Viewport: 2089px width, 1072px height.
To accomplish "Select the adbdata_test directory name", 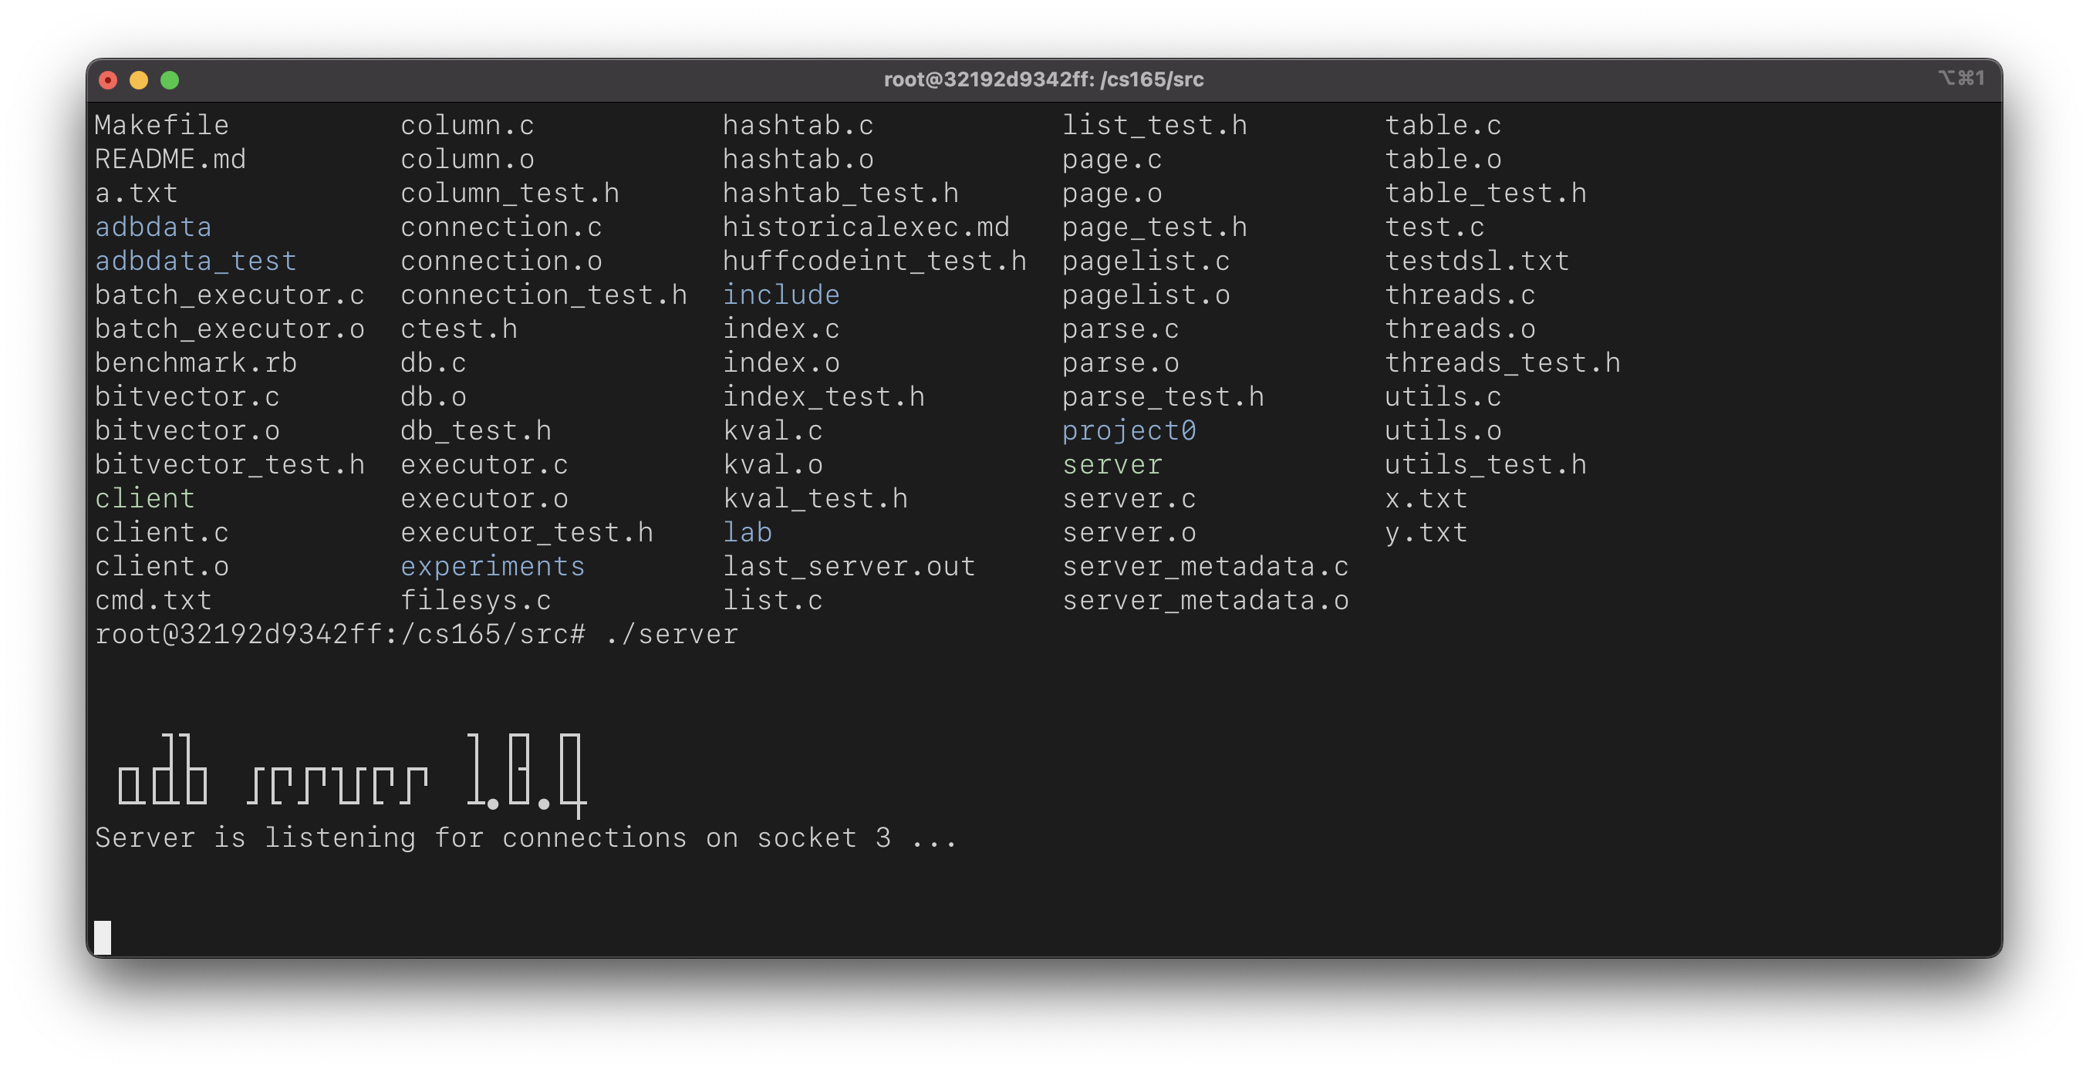I will pyautogui.click(x=195, y=261).
